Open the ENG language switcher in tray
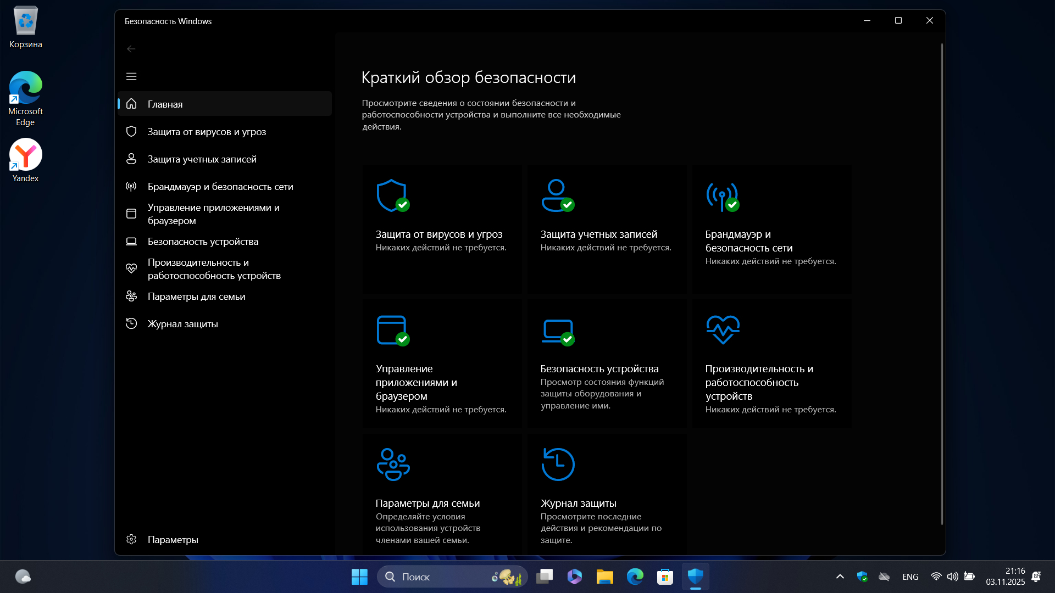This screenshot has height=593, width=1055. tap(910, 577)
